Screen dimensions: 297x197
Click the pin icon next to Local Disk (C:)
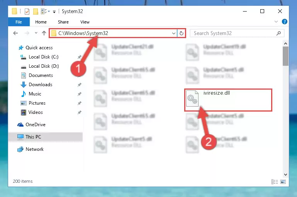(x=79, y=57)
